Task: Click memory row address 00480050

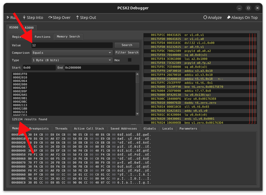Action: 18,155
